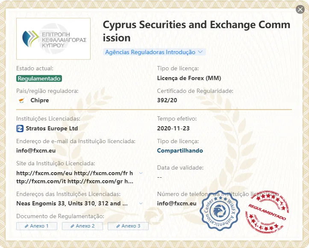This screenshot has width=309, height=248.
Task: Expand the licensed institution website list
Action: pyautogui.click(x=141, y=173)
